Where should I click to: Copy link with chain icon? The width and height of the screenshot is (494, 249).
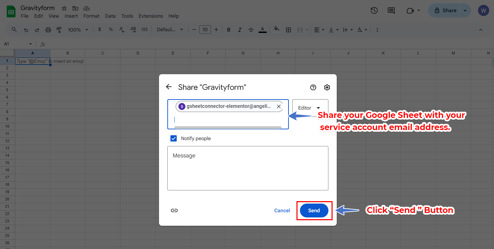174,211
